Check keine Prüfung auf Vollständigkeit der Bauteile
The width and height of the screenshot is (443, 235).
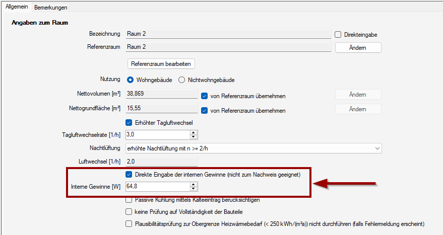129,212
